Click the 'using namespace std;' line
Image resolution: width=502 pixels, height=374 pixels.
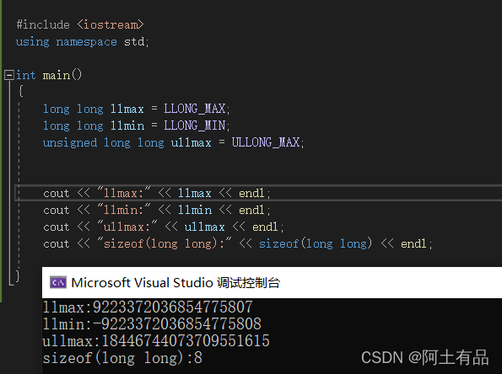[x=83, y=42]
